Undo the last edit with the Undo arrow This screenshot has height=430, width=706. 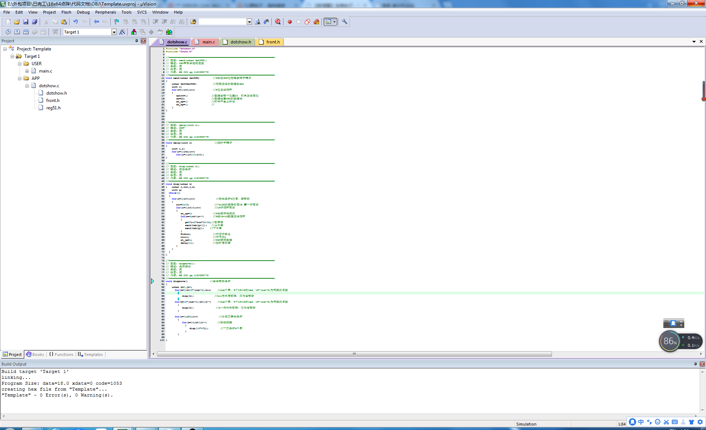76,22
